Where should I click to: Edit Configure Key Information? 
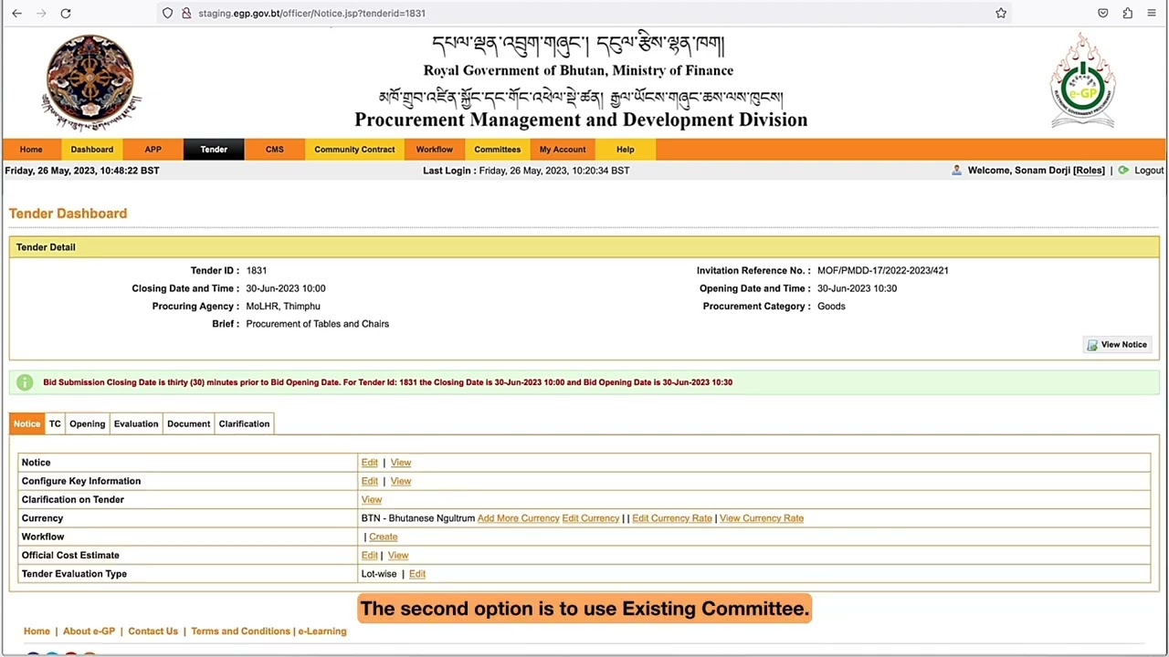click(x=369, y=481)
